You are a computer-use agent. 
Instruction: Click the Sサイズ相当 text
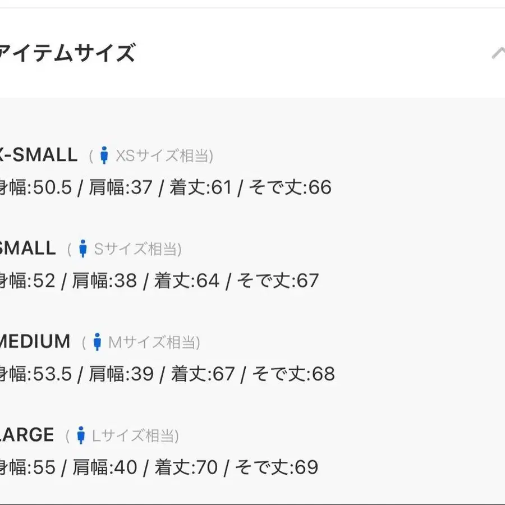[137, 249]
